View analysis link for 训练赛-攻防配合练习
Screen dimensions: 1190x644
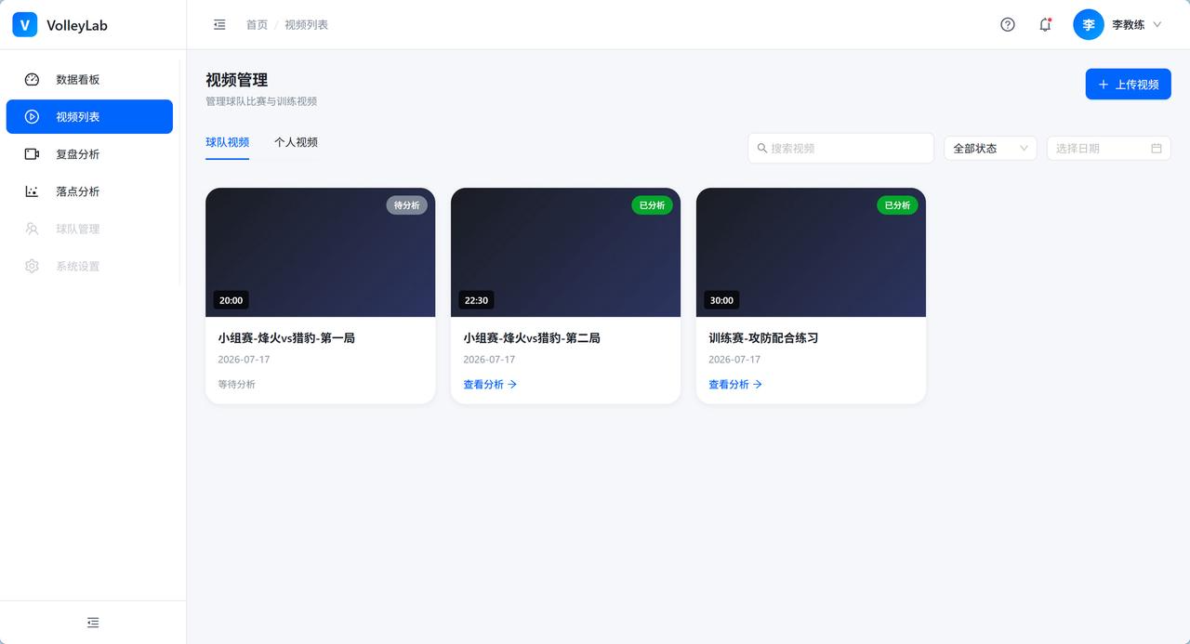pos(735,385)
